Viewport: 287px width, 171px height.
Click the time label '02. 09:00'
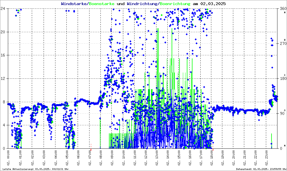tap(112, 158)
